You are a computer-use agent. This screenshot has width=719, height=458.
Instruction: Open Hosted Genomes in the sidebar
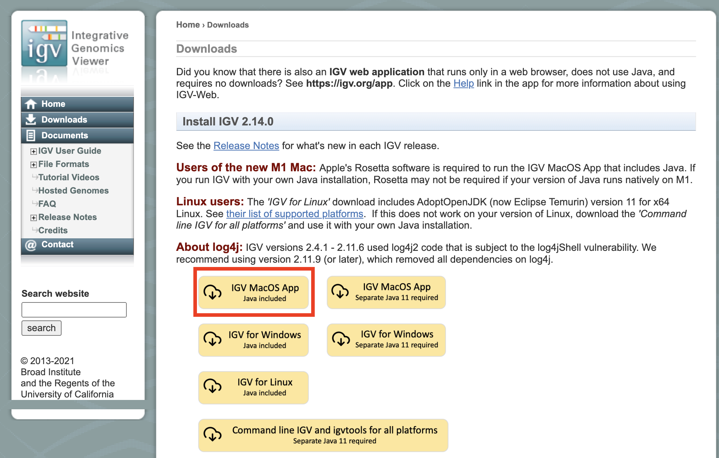point(73,191)
